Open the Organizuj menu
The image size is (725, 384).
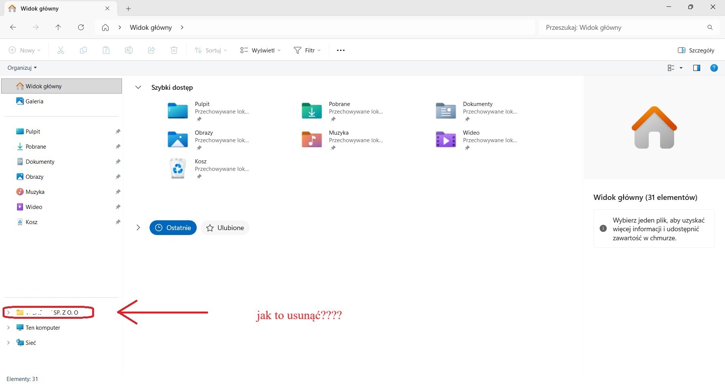22,68
